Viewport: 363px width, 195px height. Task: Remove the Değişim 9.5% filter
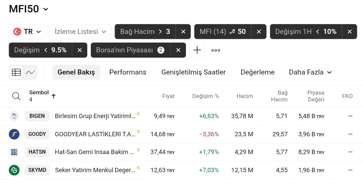click(80, 50)
